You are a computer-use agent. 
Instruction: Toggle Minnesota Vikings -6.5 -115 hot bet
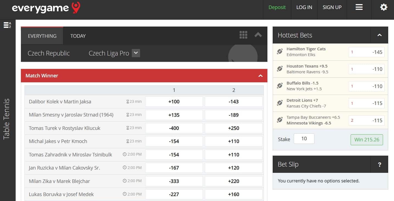coord(367,120)
